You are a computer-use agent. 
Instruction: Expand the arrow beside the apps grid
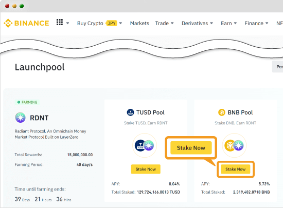pos(68,23)
